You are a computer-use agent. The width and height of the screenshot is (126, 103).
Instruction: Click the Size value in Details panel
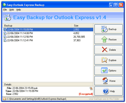15,94
